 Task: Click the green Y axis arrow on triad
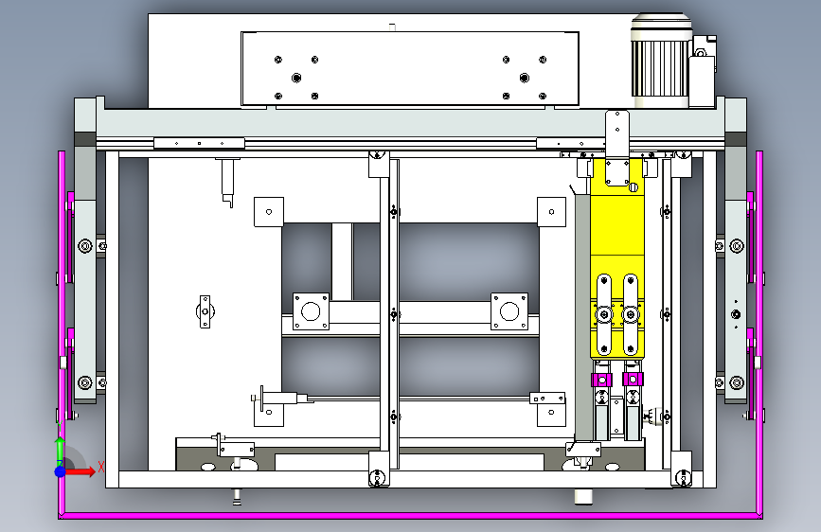tap(60, 450)
